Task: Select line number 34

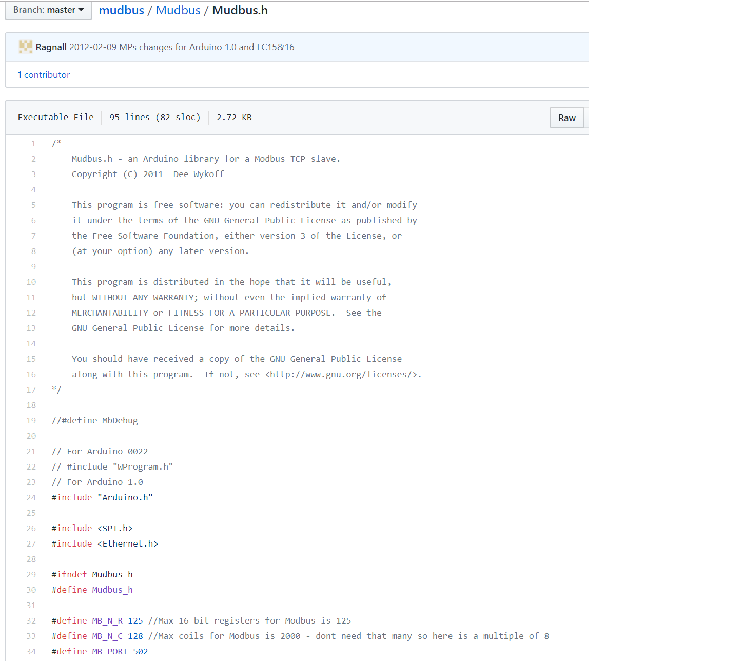Action: (31, 652)
